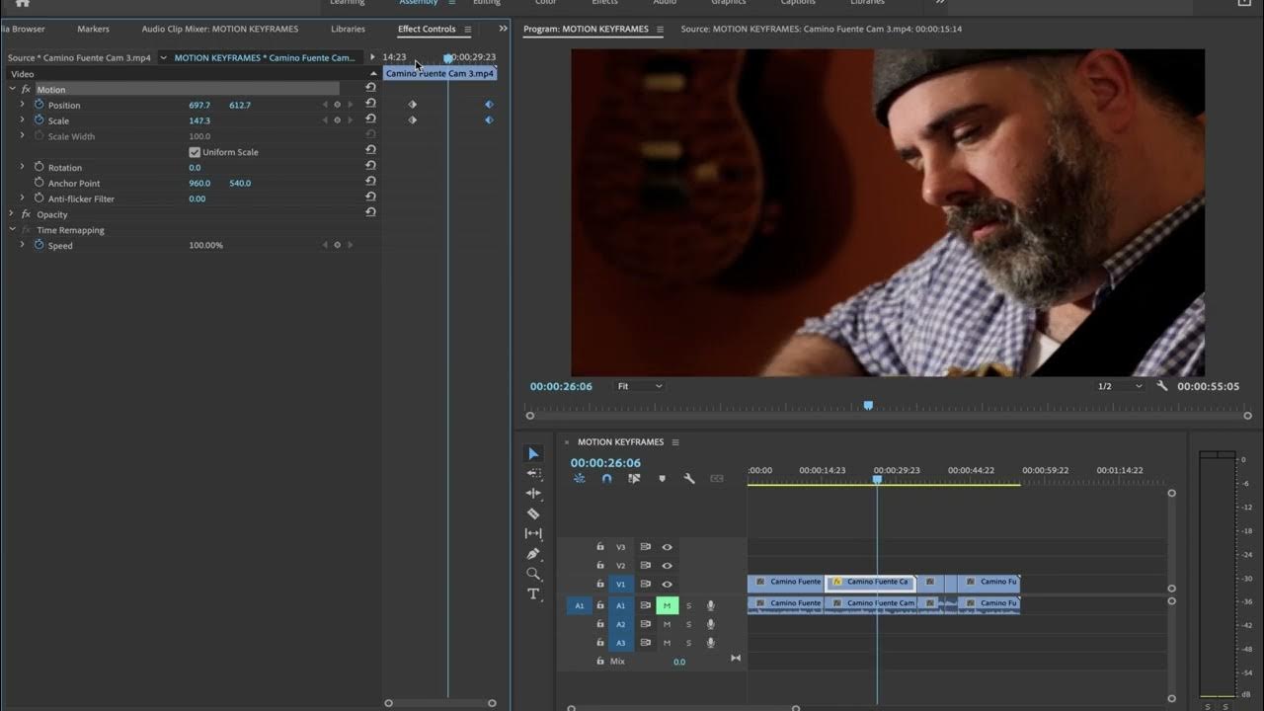Show overflow workspace panels chevron

click(x=940, y=3)
